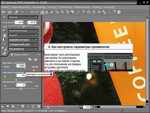The image size is (150, 113).
Task: Toggle the highlight warning triangle
Action: click(47, 12)
